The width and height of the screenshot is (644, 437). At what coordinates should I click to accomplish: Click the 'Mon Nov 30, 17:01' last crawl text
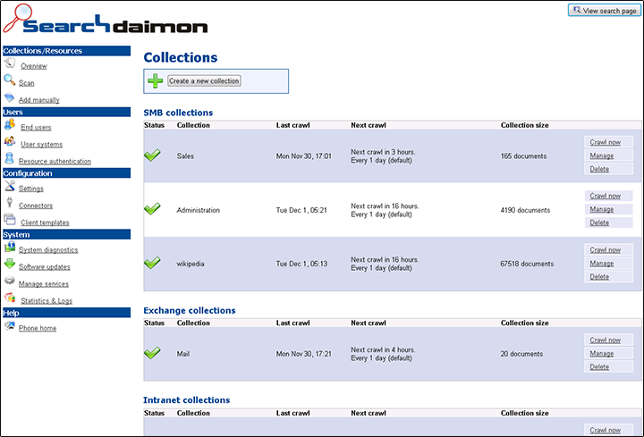(x=303, y=156)
